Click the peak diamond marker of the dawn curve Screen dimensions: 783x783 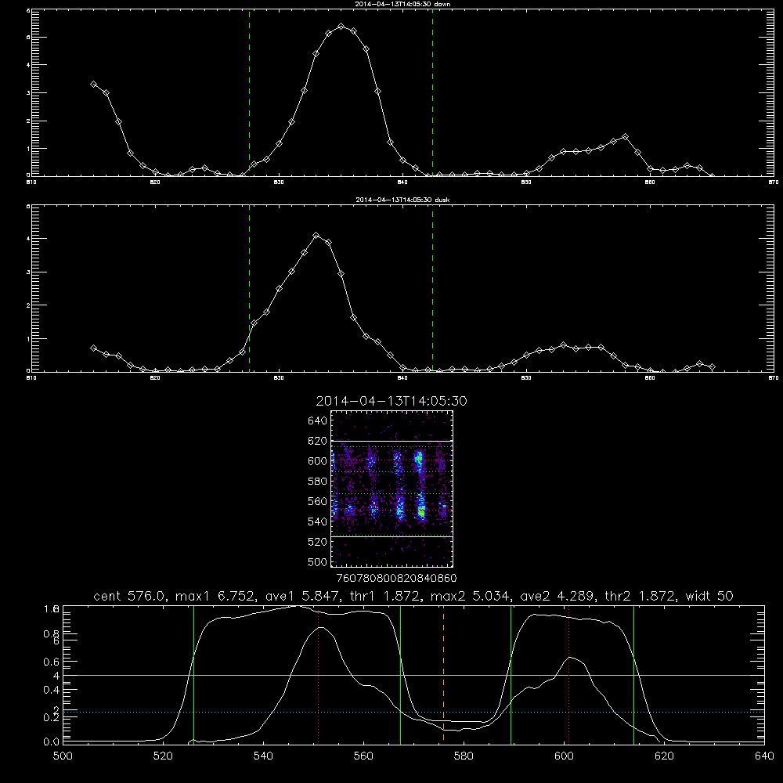pyautogui.click(x=341, y=27)
